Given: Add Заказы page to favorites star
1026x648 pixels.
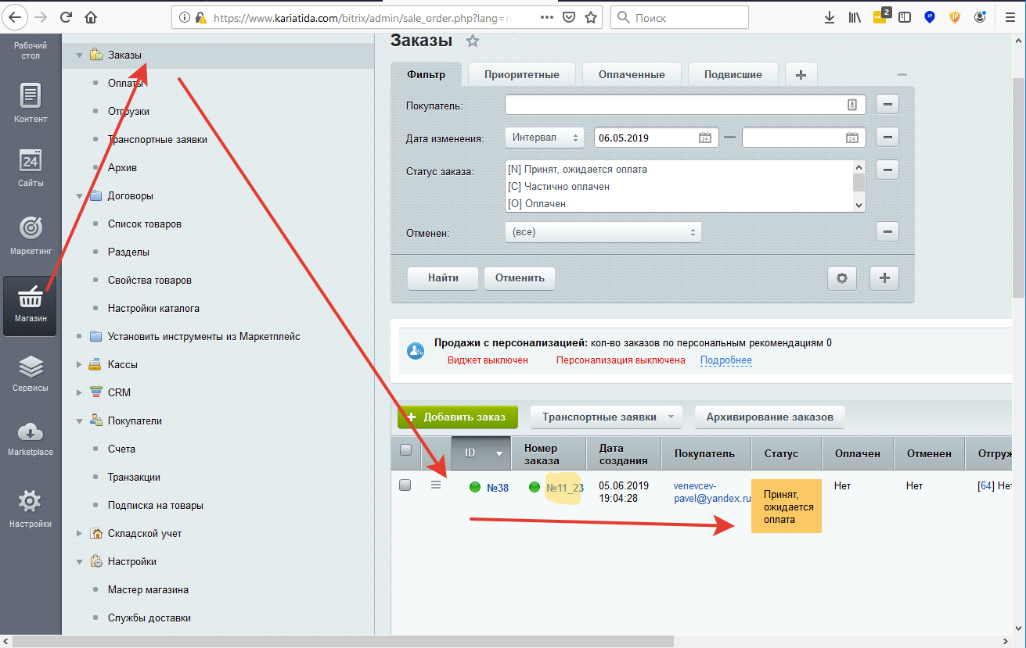Looking at the screenshot, I should pos(472,41).
